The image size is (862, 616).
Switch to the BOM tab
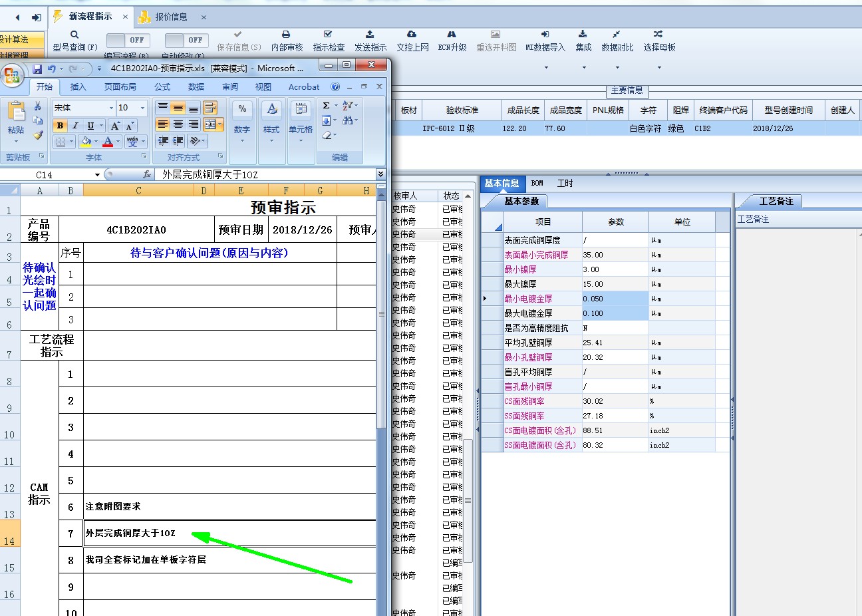pyautogui.click(x=537, y=183)
